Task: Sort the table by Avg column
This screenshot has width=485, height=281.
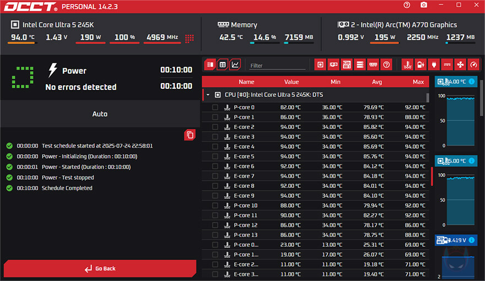Action: 377,82
